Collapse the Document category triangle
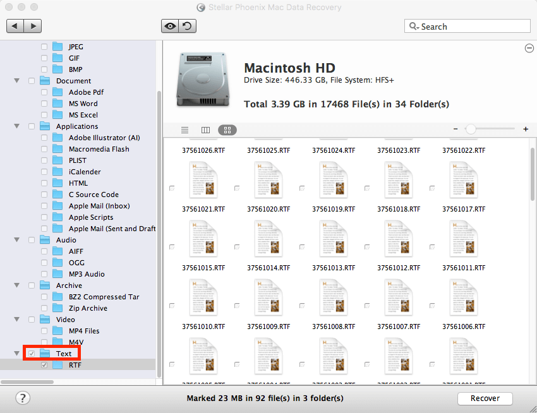Image resolution: width=537 pixels, height=413 pixels. pyautogui.click(x=16, y=80)
